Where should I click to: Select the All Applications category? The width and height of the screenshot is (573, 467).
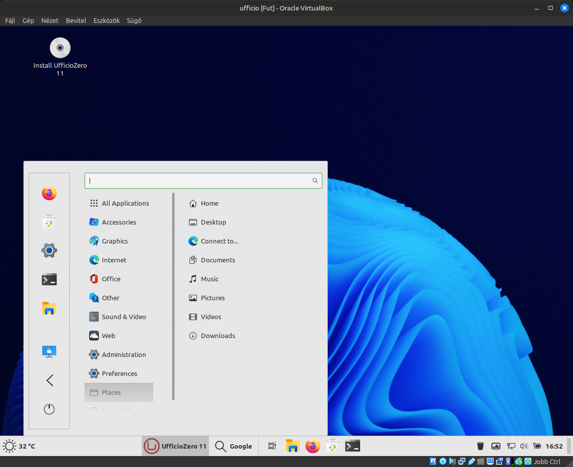click(119, 203)
